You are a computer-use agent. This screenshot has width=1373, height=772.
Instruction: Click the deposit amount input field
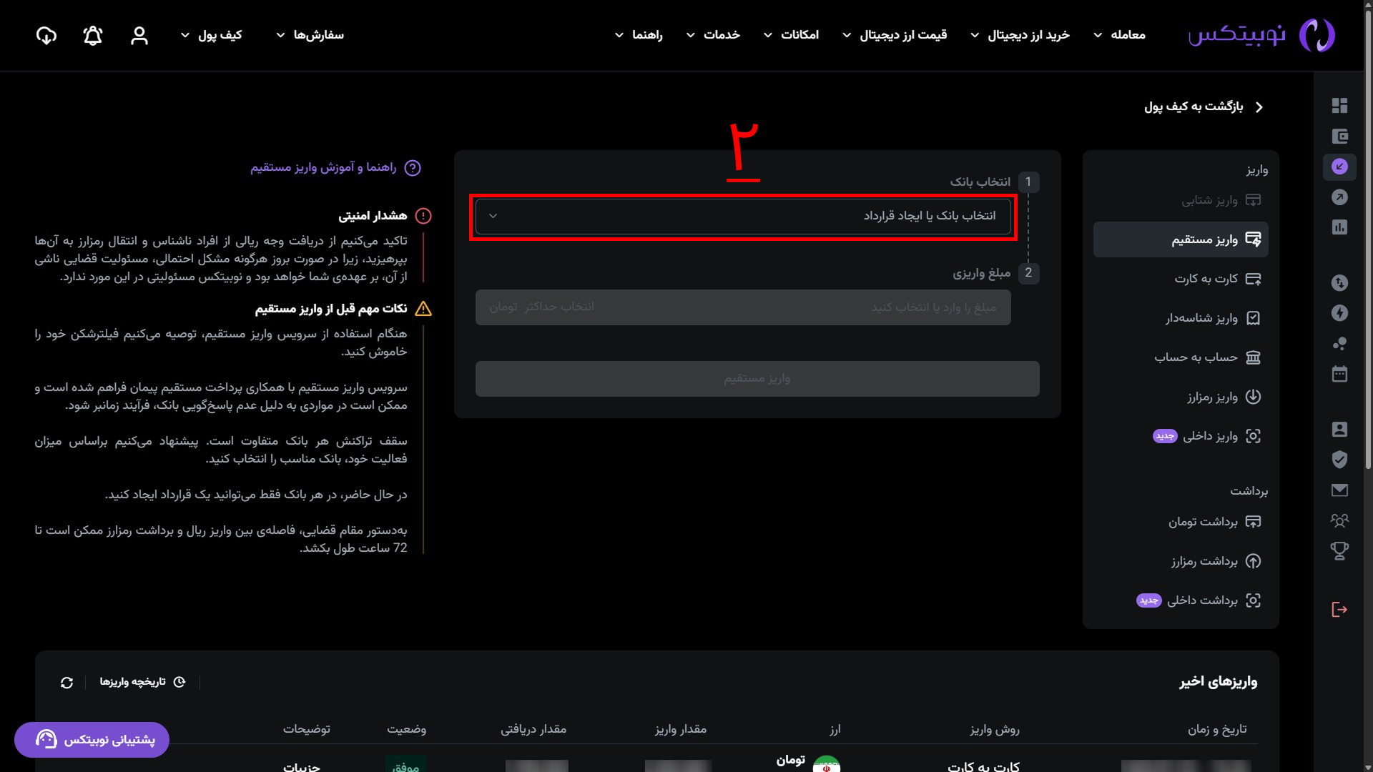pyautogui.click(x=743, y=307)
